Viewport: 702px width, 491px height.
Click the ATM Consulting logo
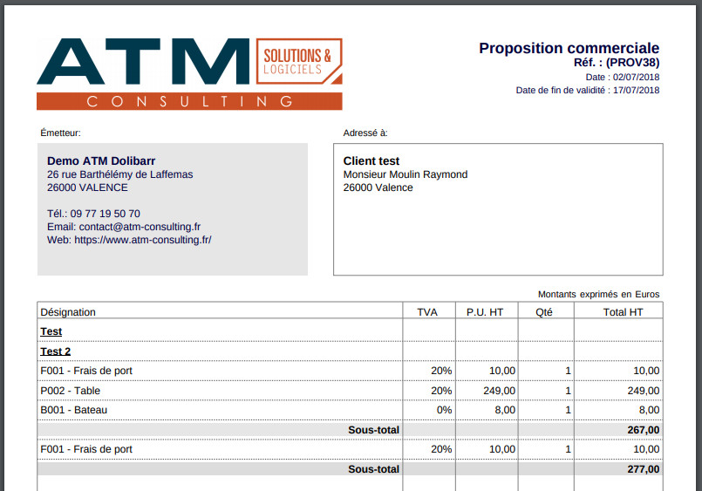click(x=189, y=74)
